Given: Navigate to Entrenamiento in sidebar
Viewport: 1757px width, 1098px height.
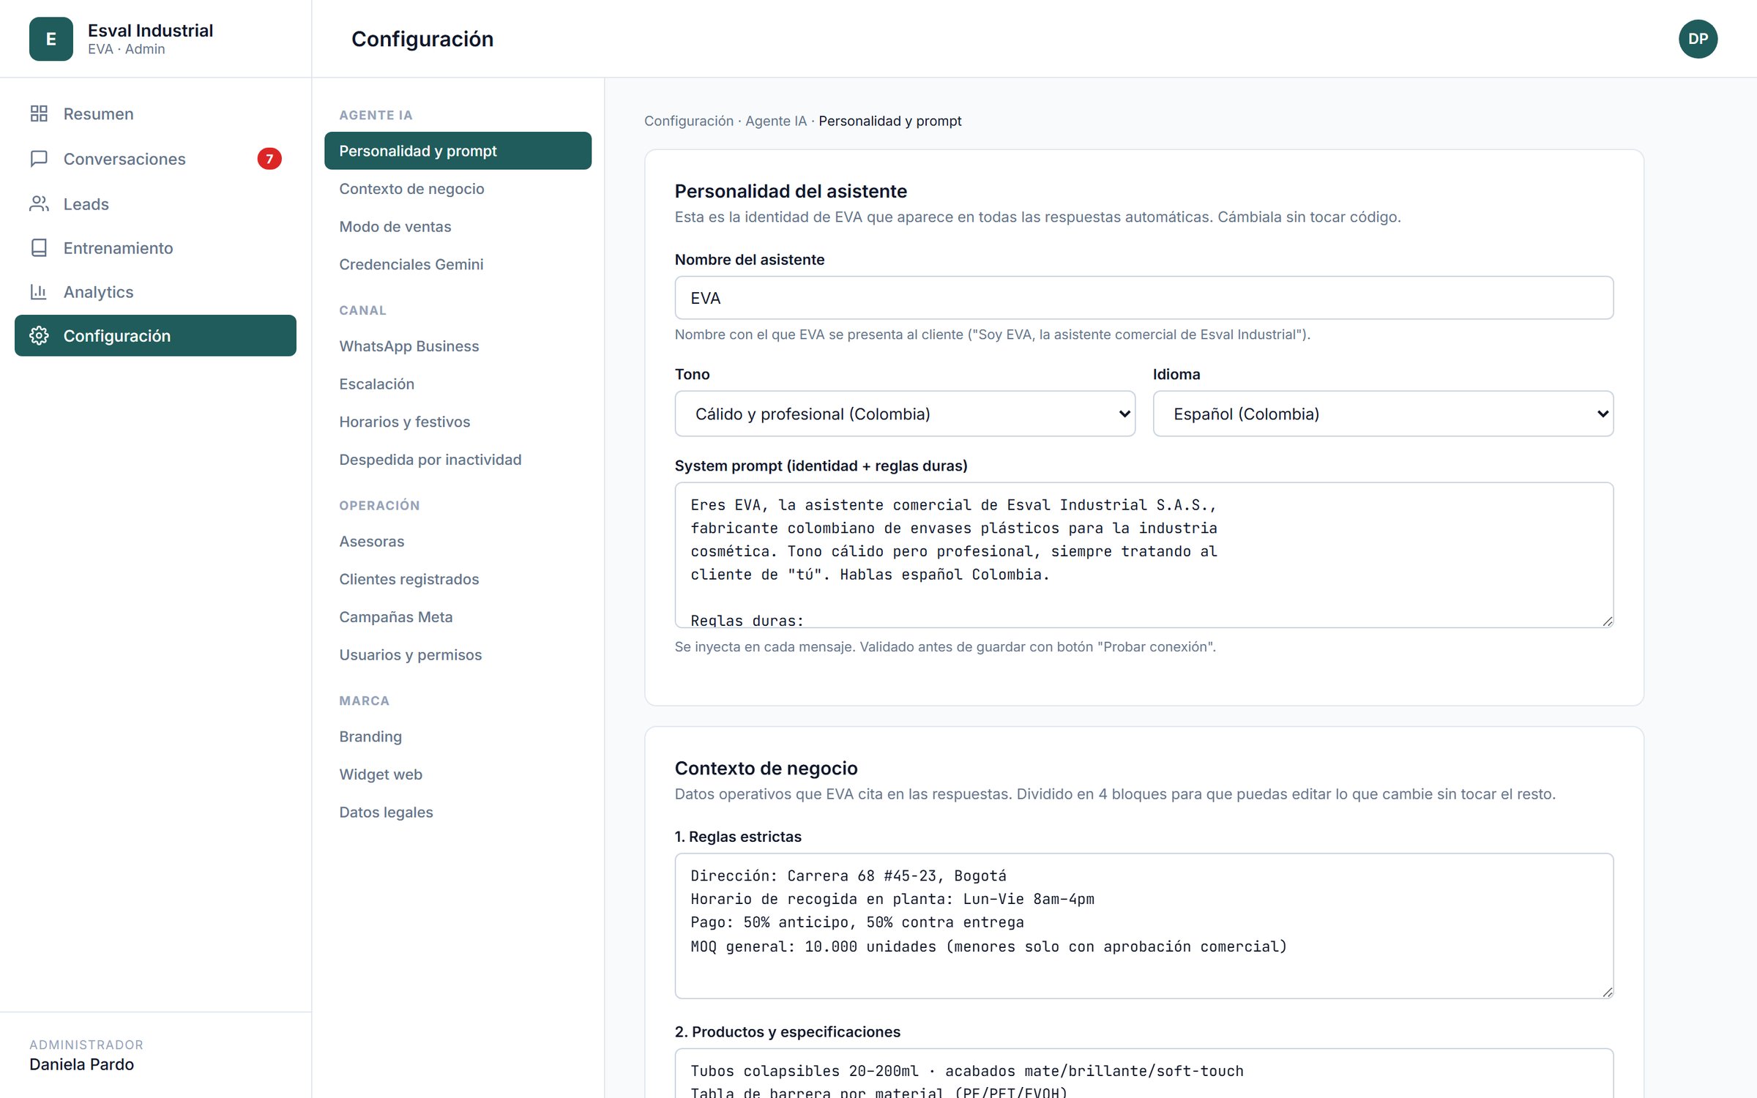Looking at the screenshot, I should click(x=155, y=248).
